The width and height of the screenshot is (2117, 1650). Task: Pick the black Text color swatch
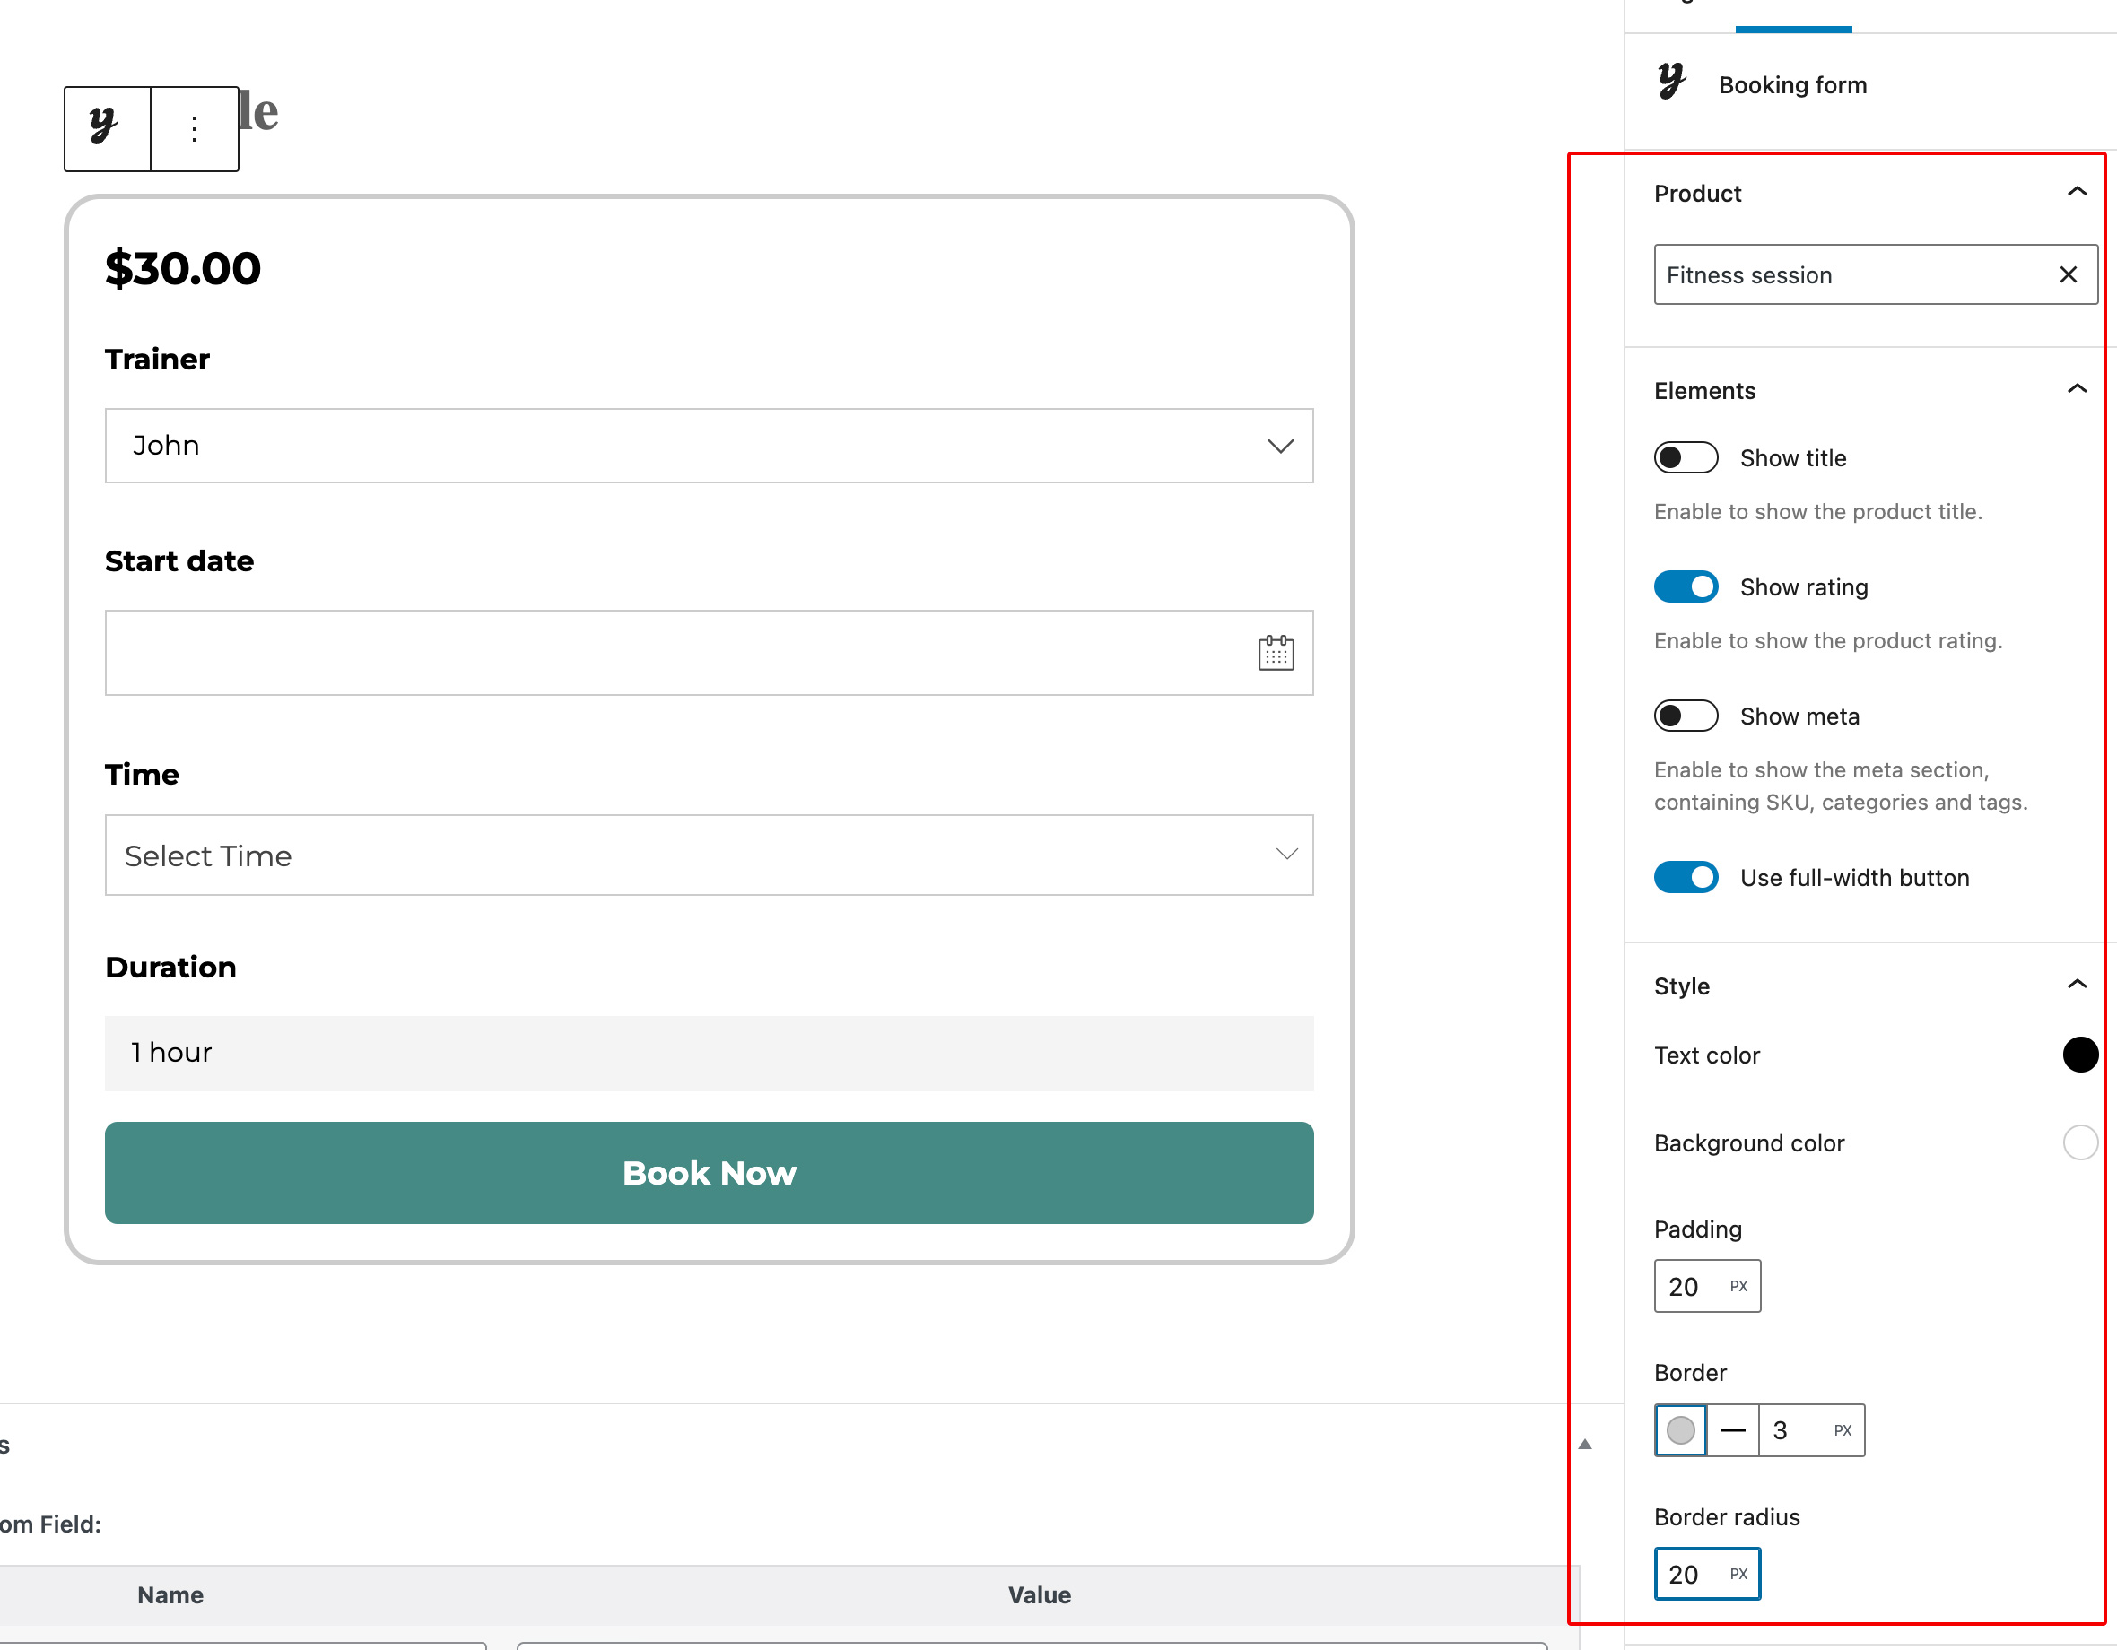click(x=2079, y=1055)
